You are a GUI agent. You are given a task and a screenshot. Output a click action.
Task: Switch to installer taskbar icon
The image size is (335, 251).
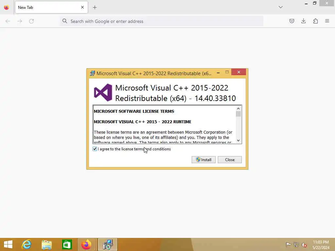(x=107, y=244)
